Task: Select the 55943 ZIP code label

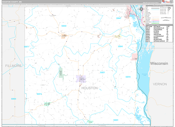Action: 64,26
